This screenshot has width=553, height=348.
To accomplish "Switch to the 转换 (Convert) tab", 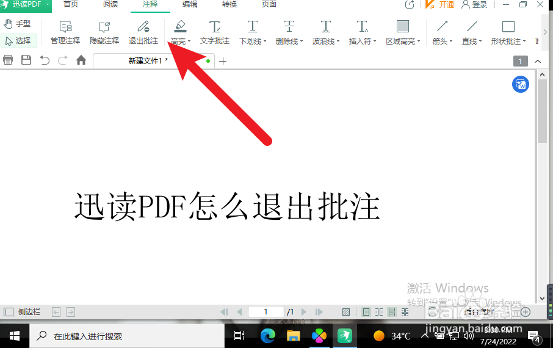I will pyautogui.click(x=230, y=4).
